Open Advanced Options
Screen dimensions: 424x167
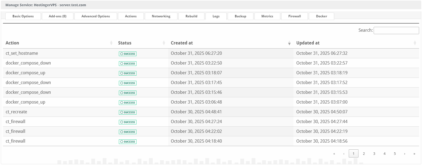tap(96, 16)
